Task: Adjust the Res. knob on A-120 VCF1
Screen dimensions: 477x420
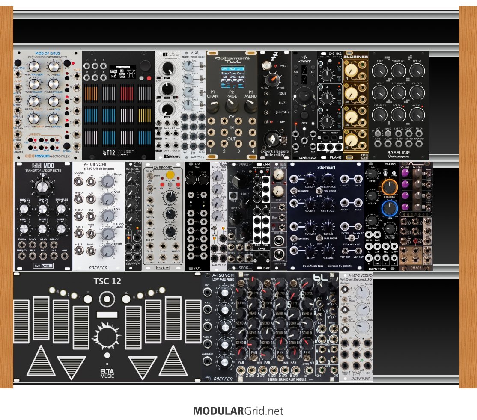Action: (x=224, y=362)
